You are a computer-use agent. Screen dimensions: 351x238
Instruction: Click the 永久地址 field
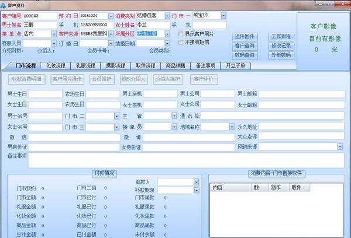click(x=301, y=127)
